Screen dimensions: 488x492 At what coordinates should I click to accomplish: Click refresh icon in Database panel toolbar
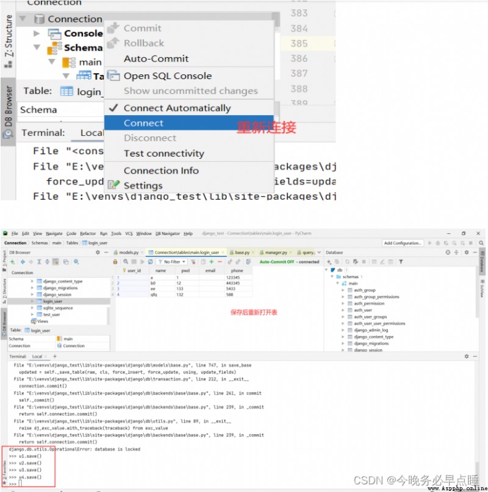[x=348, y=262]
